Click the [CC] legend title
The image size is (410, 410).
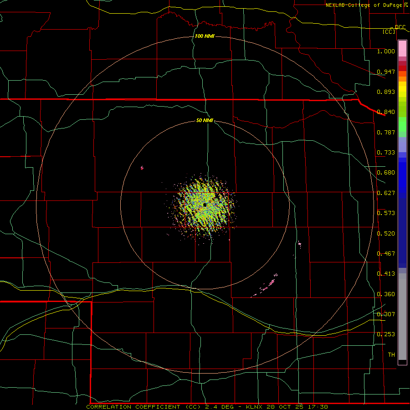click(x=389, y=31)
